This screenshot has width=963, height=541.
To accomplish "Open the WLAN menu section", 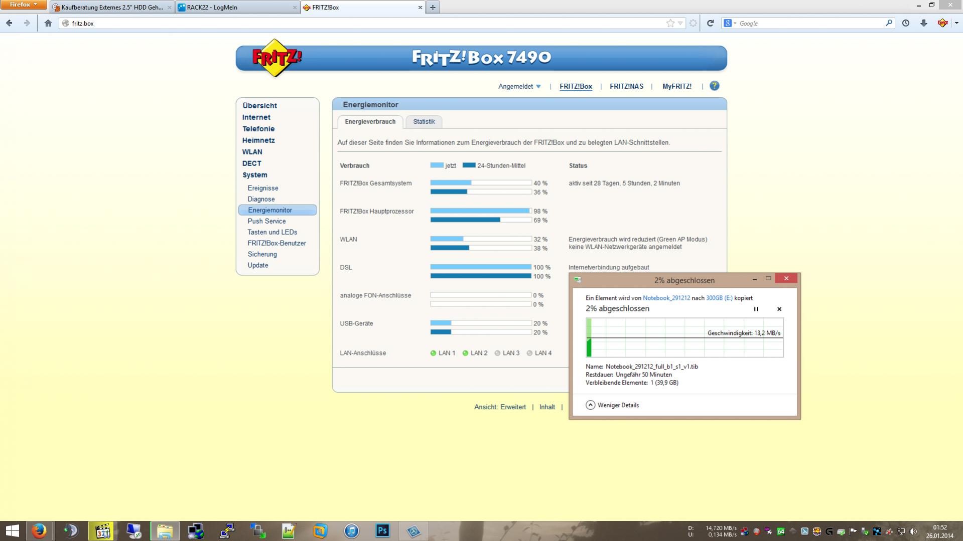I will 252,152.
